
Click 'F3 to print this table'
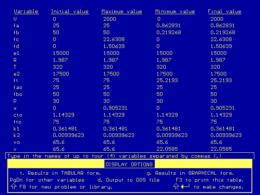pyautogui.click(x=210, y=180)
